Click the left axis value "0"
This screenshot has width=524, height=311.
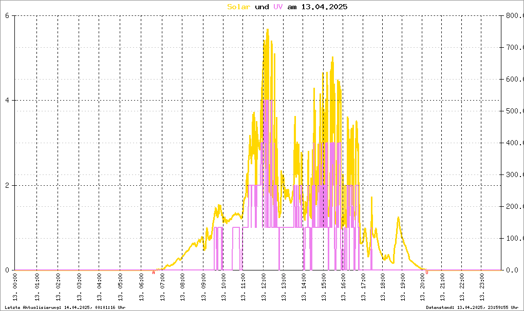click(x=7, y=270)
